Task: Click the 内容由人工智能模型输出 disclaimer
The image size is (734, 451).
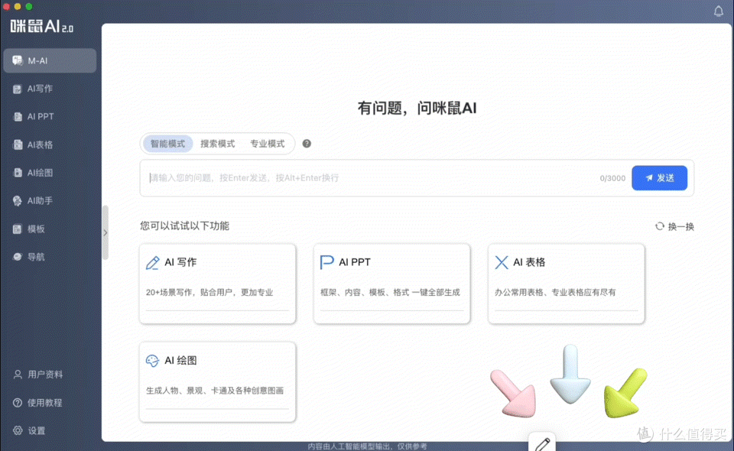Action: (368, 446)
